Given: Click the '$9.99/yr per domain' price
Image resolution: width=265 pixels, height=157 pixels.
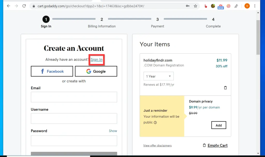Looking at the screenshot, I should (x=204, y=107).
